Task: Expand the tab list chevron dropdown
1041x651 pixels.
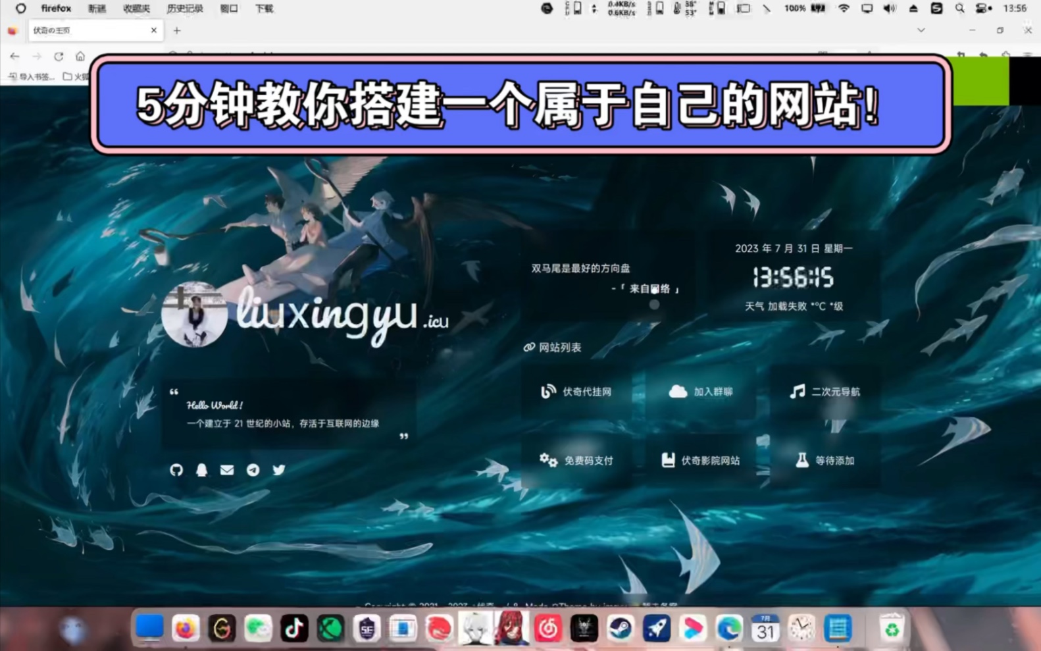Action: [x=921, y=30]
